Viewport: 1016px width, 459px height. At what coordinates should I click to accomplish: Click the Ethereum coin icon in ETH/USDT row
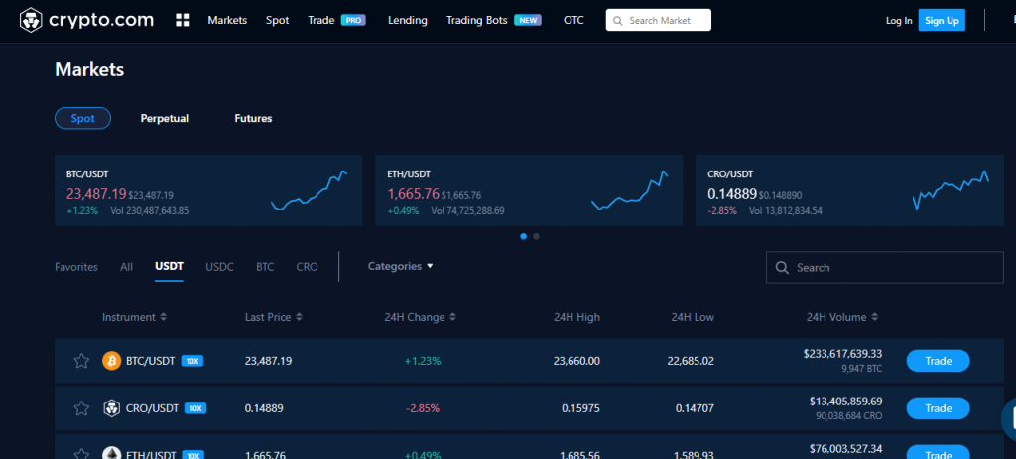[x=112, y=453]
